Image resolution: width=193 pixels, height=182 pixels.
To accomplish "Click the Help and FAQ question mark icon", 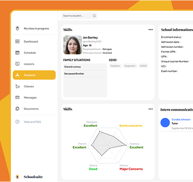I will tap(17, 122).
